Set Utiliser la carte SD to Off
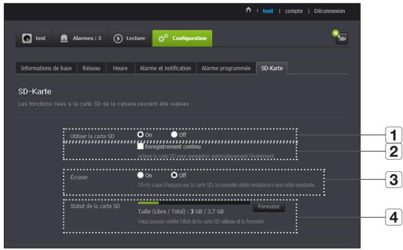This screenshot has height=250, width=403. coord(174,134)
